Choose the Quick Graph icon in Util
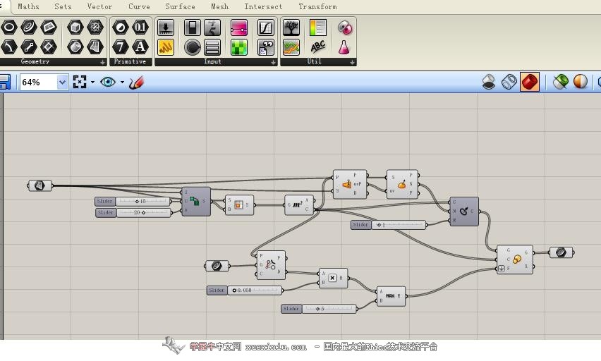This screenshot has width=601, height=361. (x=291, y=47)
